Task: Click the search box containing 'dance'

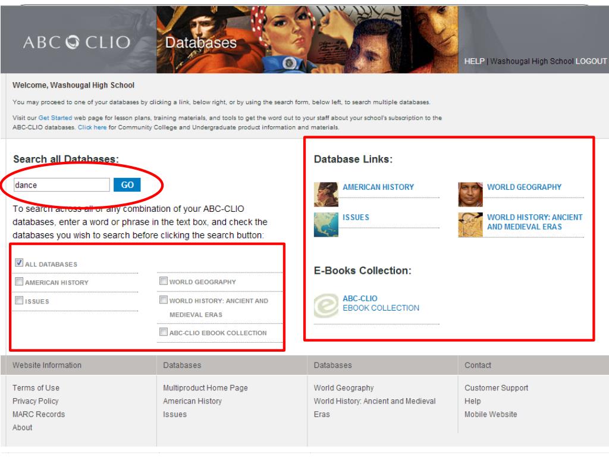Action: [x=62, y=185]
